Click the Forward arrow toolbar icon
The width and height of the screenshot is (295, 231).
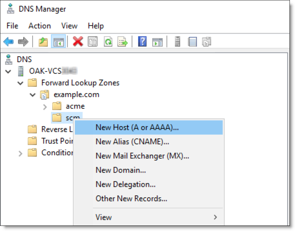[x=23, y=41]
